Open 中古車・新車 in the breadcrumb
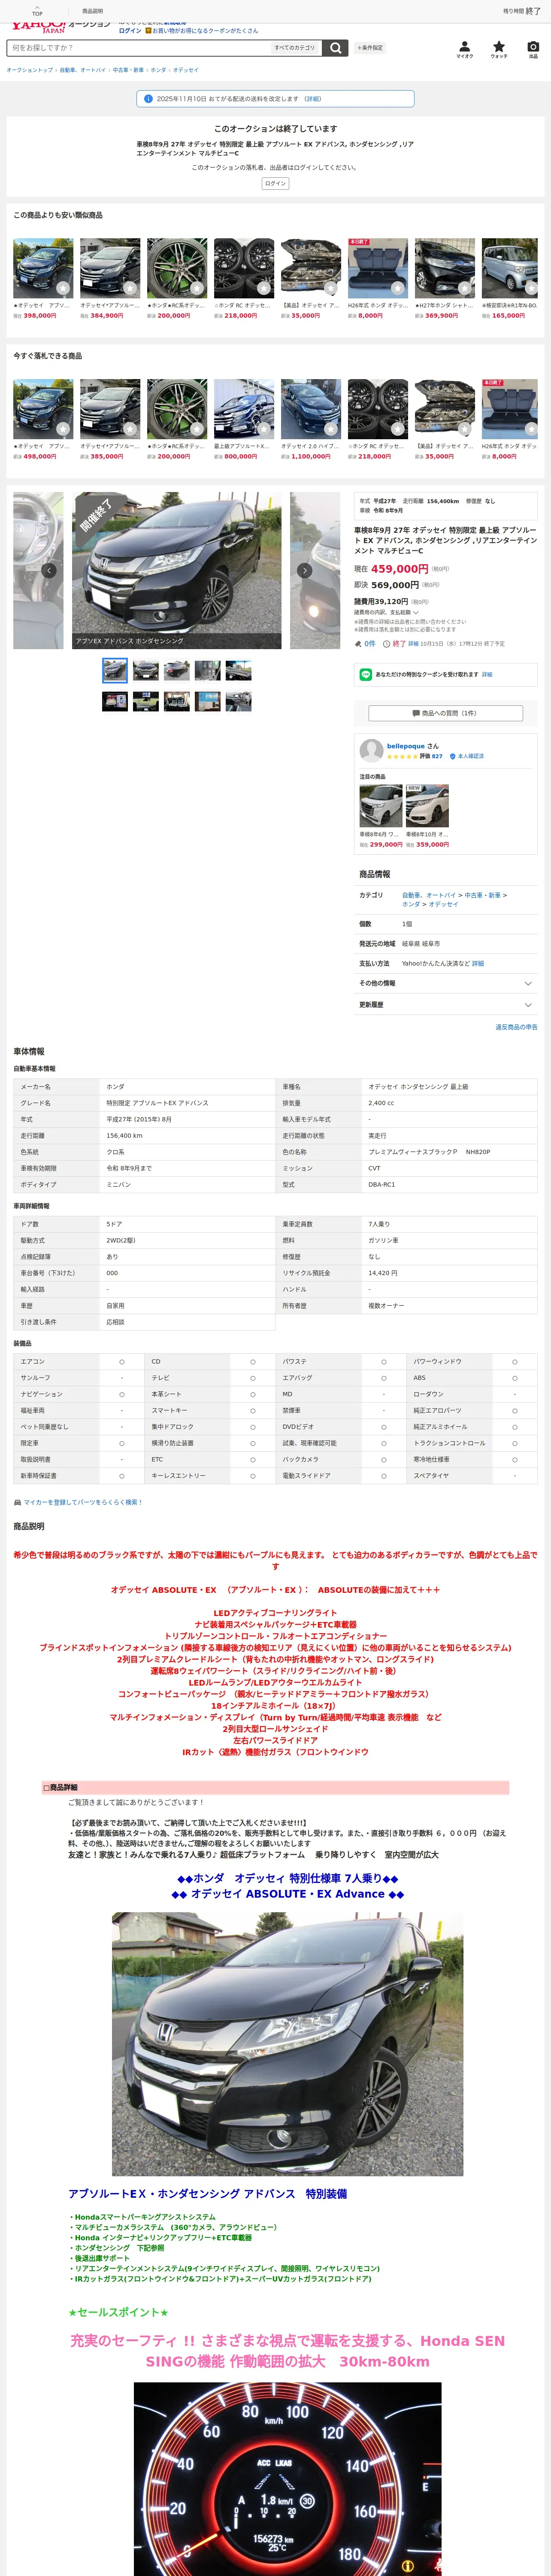 click(x=128, y=70)
